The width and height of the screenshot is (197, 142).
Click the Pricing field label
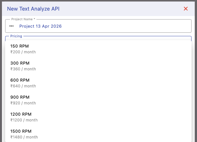16,36
